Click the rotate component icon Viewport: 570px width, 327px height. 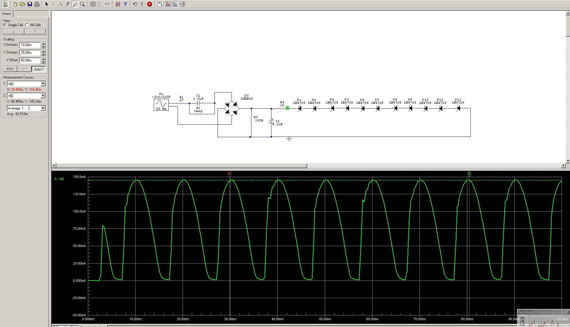click(x=100, y=4)
